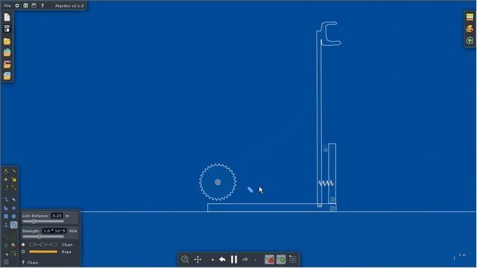This screenshot has height=268, width=477.
Task: Expand the simulation speed options arrow
Action: (x=212, y=260)
